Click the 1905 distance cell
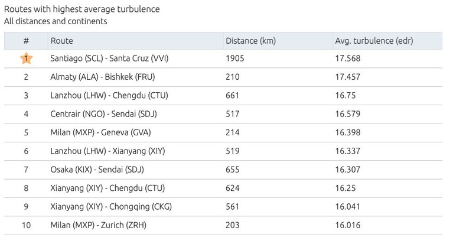 [235, 58]
